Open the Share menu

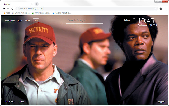point(27,21)
